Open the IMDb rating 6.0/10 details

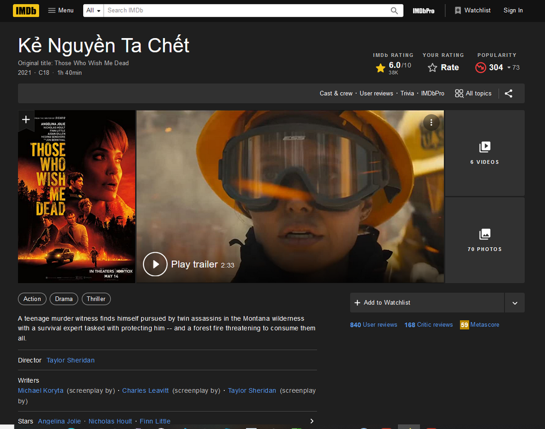point(394,68)
